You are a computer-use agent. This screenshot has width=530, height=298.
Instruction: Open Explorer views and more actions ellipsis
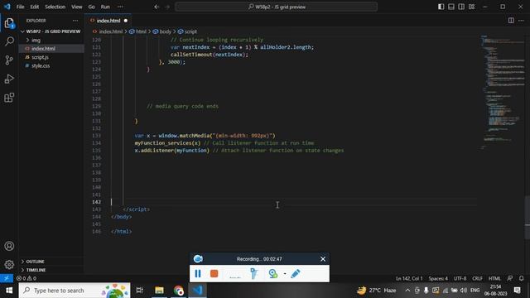coord(75,21)
